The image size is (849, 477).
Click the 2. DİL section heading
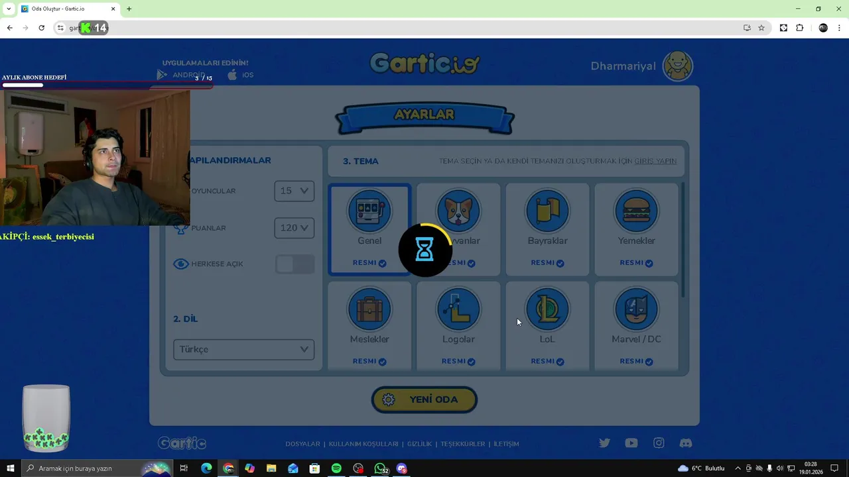click(186, 319)
